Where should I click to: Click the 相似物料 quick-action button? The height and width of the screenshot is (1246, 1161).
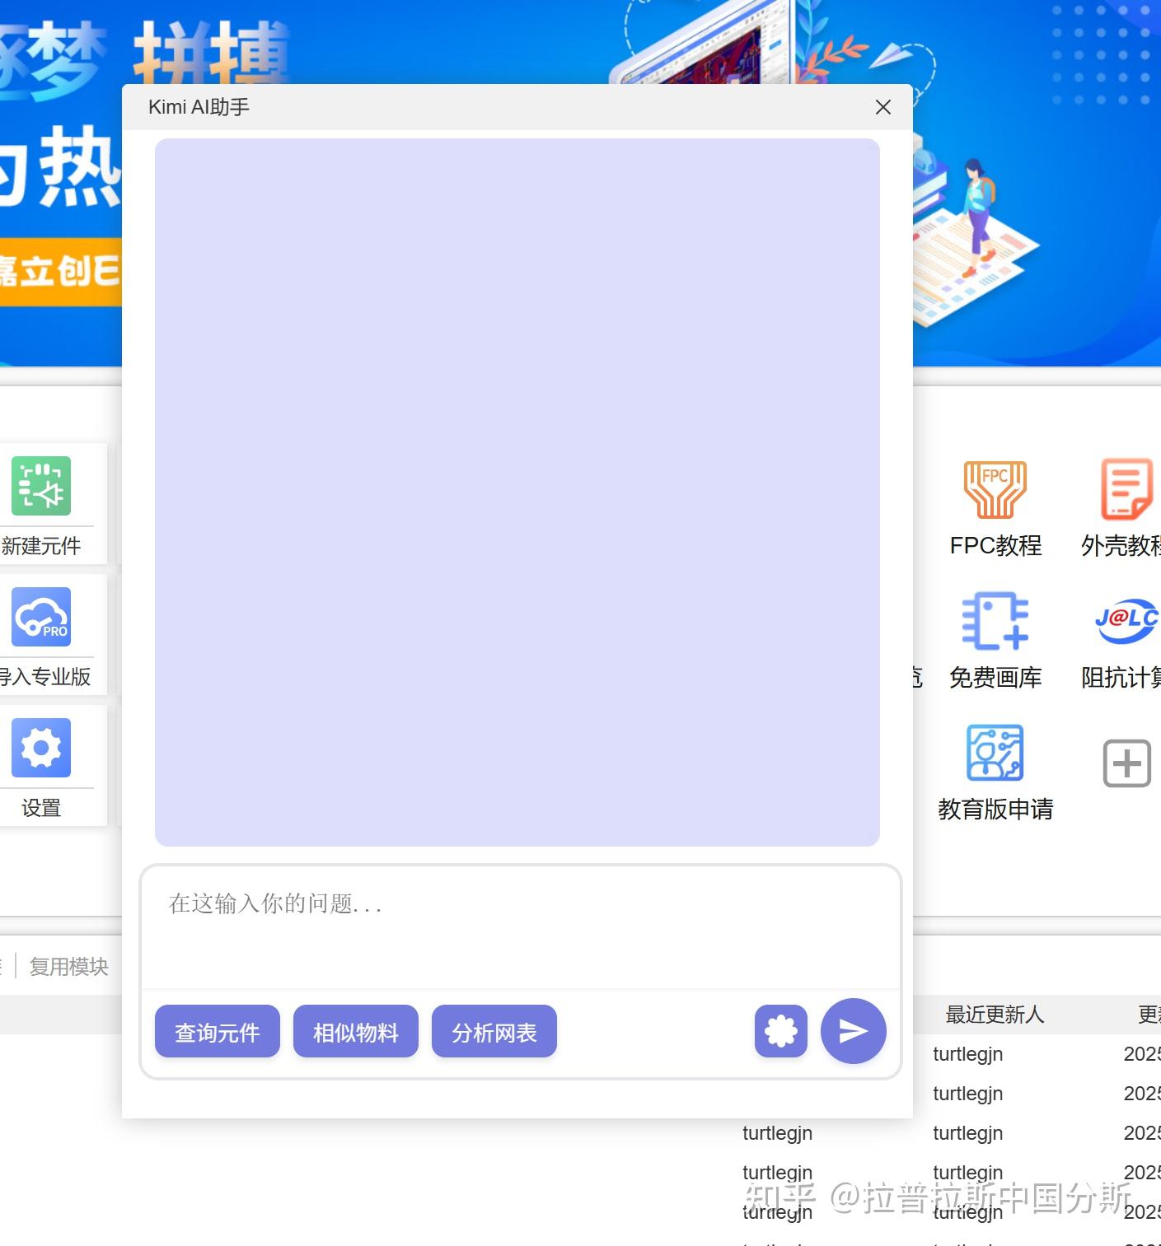coord(355,1031)
